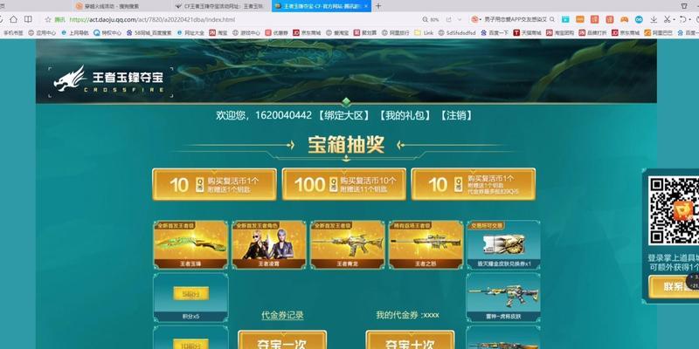Select the 王者之怒 sniper prize thumbnail

coord(426,244)
